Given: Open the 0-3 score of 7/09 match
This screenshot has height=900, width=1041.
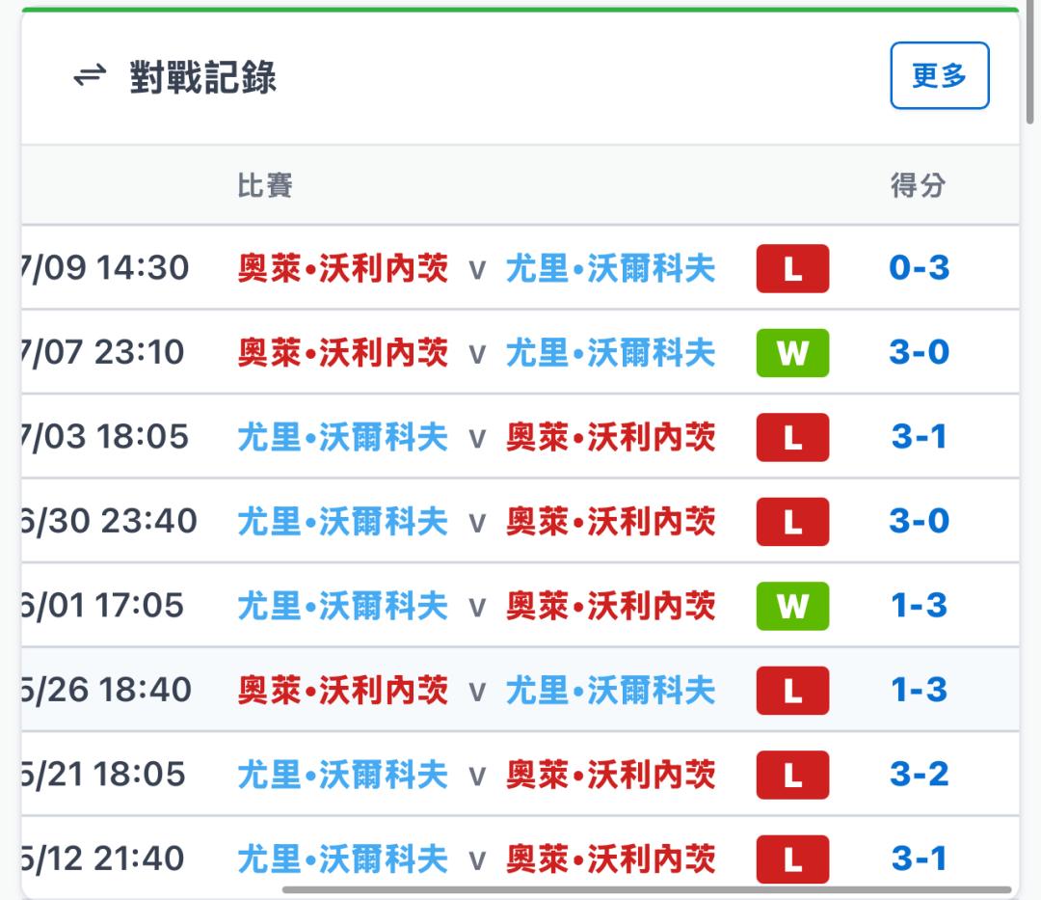Looking at the screenshot, I should click(919, 267).
